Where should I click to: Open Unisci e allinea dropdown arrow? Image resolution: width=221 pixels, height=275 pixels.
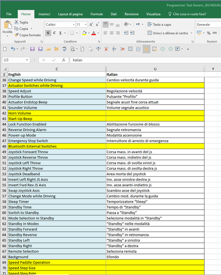192,33
